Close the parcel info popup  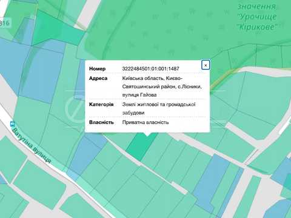point(206,65)
